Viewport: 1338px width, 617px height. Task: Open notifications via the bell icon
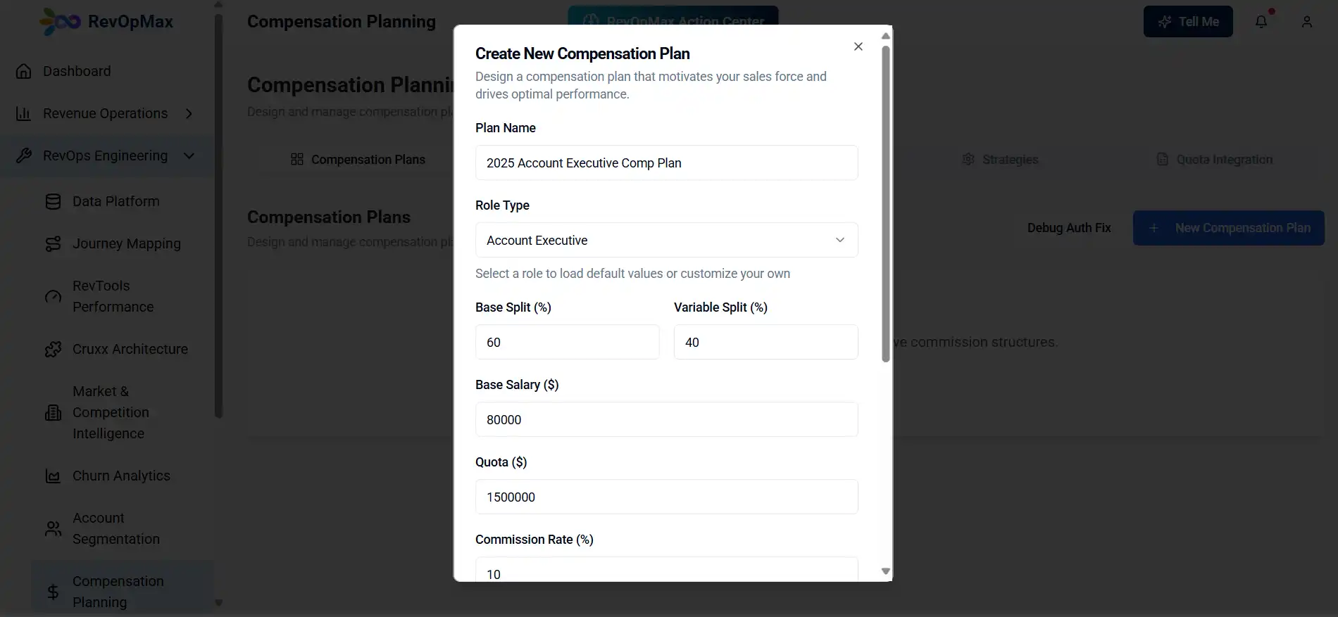tap(1260, 21)
